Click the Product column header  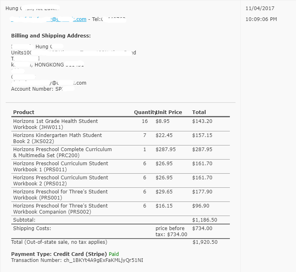(x=24, y=112)
